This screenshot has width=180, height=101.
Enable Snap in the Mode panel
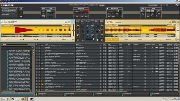coord(43,11)
